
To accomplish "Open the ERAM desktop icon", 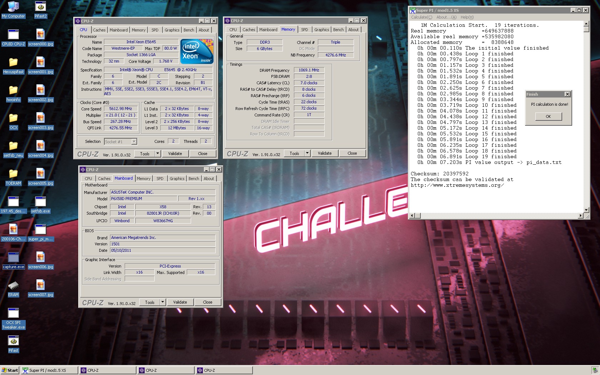I will 13,288.
